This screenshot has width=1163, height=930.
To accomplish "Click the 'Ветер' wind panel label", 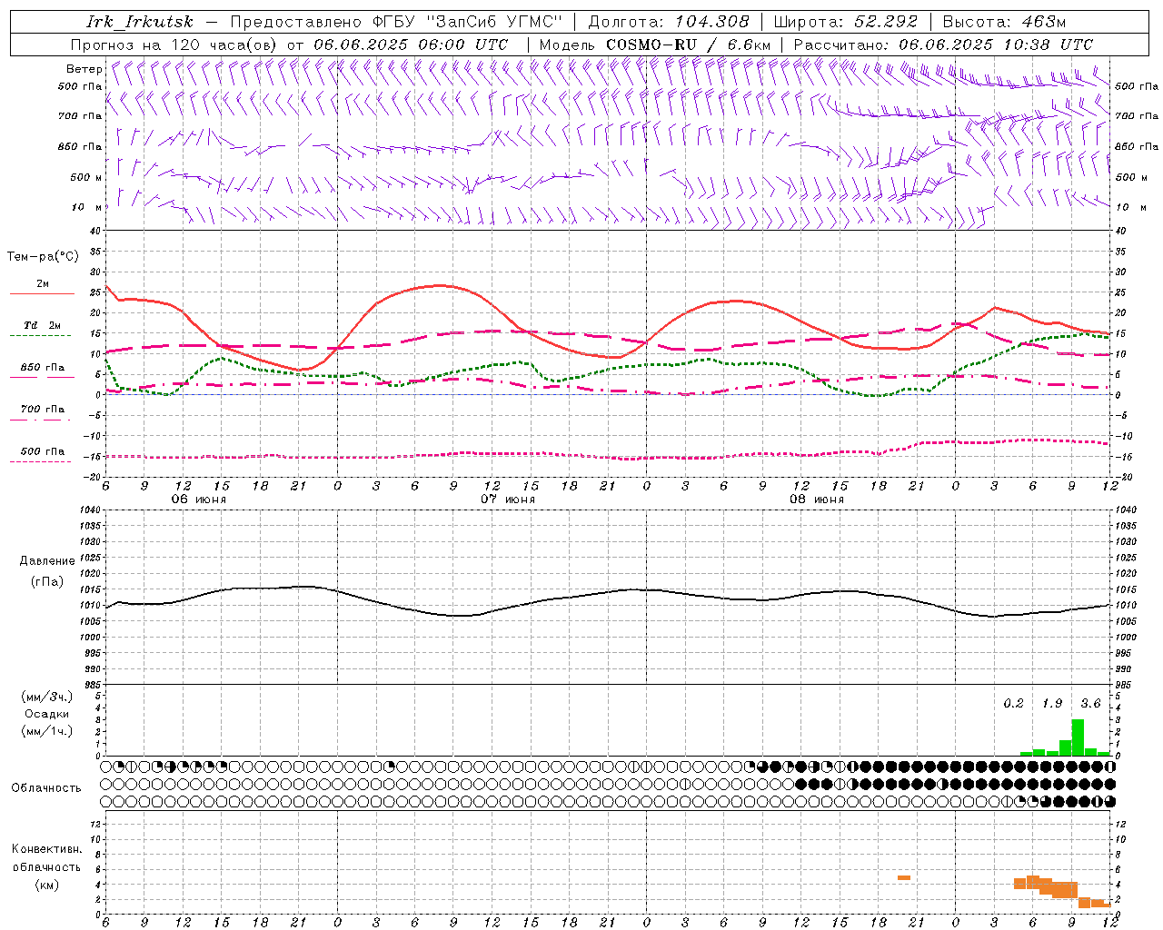I will (x=84, y=69).
